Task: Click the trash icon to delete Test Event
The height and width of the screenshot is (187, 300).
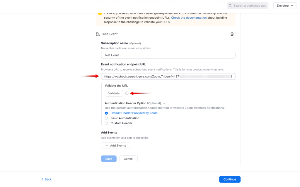Action: pyautogui.click(x=232, y=34)
